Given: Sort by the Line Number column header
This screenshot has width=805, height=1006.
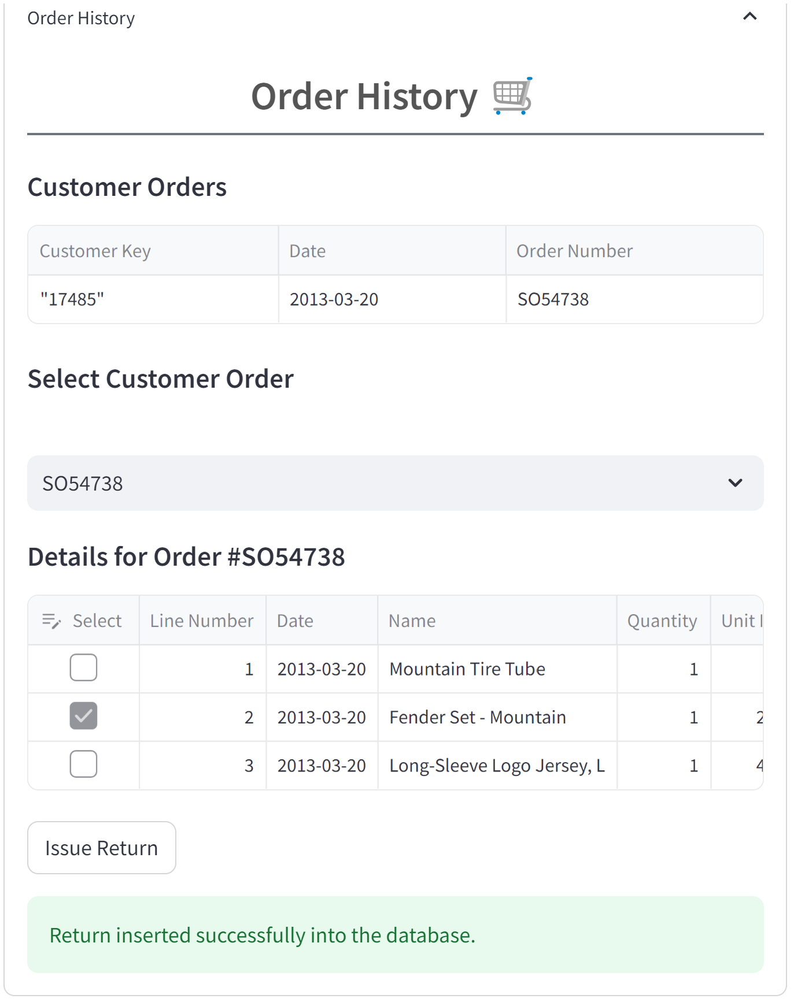Looking at the screenshot, I should click(202, 621).
